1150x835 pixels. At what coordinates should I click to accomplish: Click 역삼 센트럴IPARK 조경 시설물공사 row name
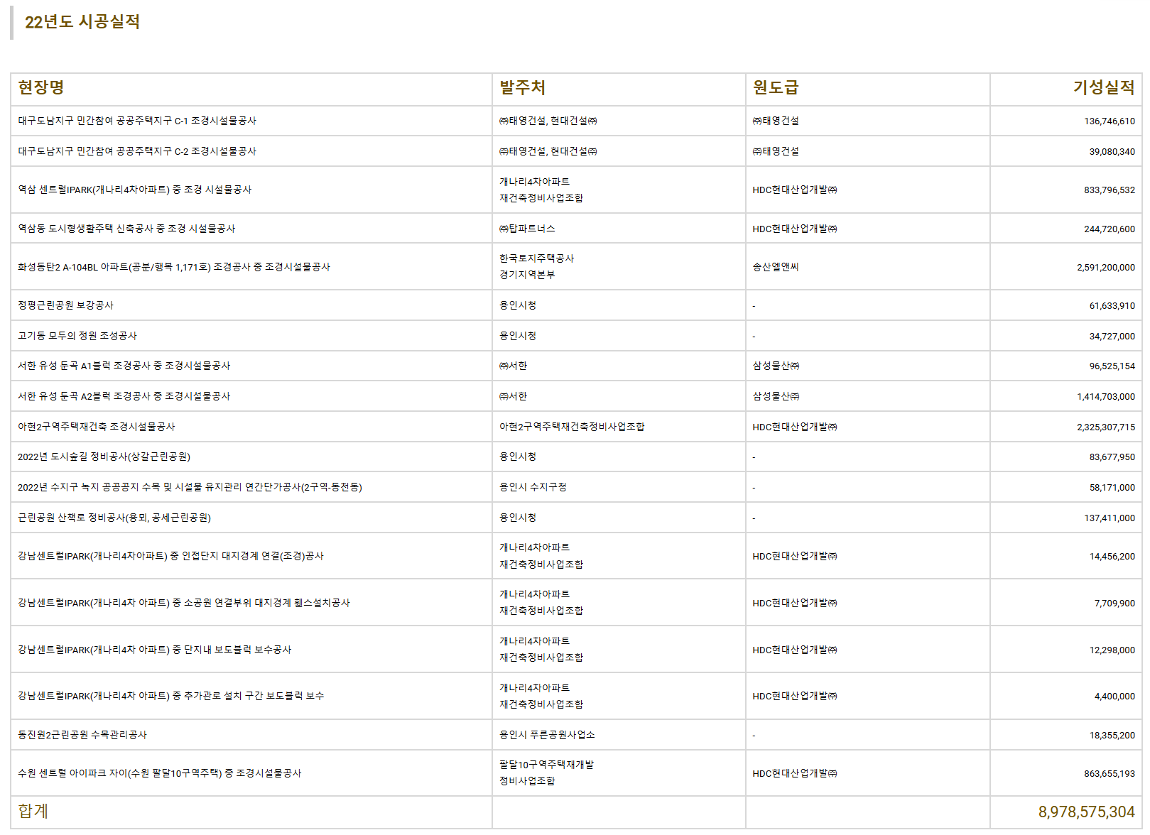(x=135, y=190)
